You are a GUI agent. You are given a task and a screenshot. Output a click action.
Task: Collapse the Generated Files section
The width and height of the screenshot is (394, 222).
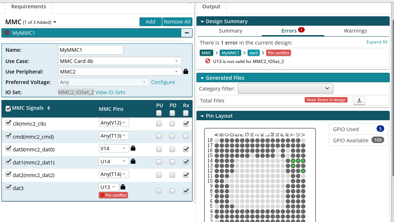202,78
